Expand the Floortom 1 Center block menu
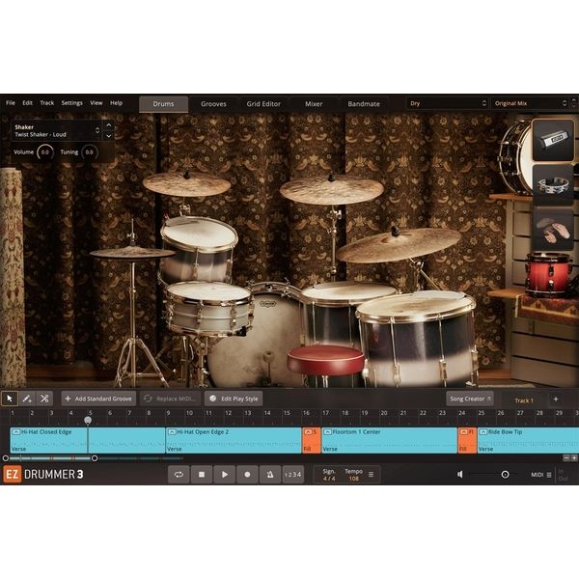Viewport: 579px width, 579px height. click(327, 431)
